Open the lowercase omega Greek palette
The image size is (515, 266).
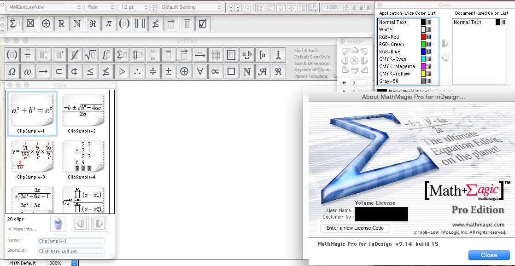28,71
